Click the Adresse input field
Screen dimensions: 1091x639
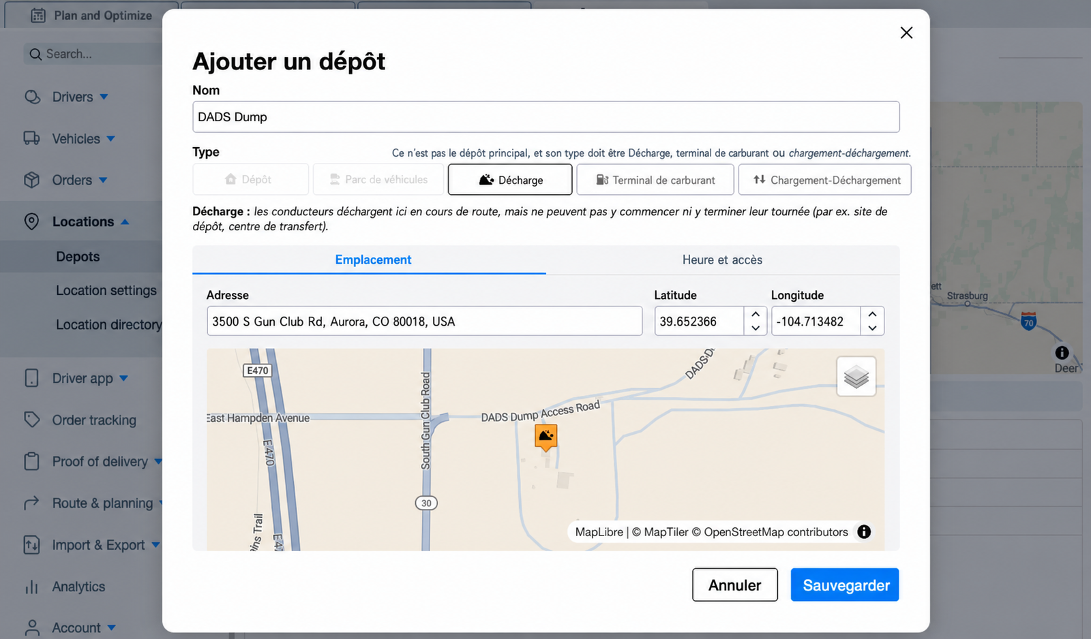pyautogui.click(x=424, y=322)
